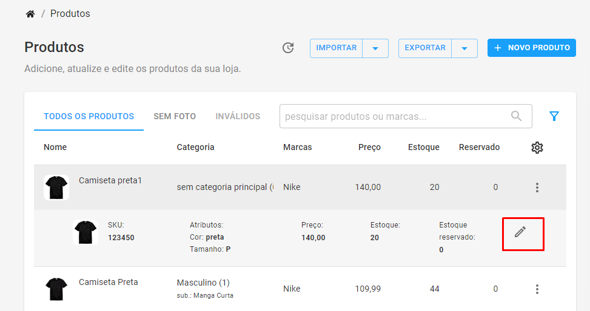Screen dimensions: 590x311
Task: Focus the pesquisar produtos search field
Action: click(406, 116)
